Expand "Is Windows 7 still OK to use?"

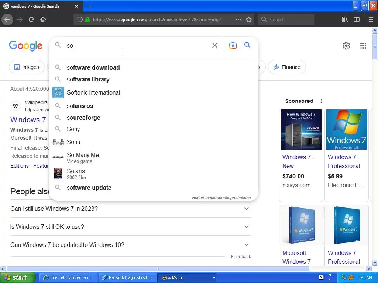130,227
